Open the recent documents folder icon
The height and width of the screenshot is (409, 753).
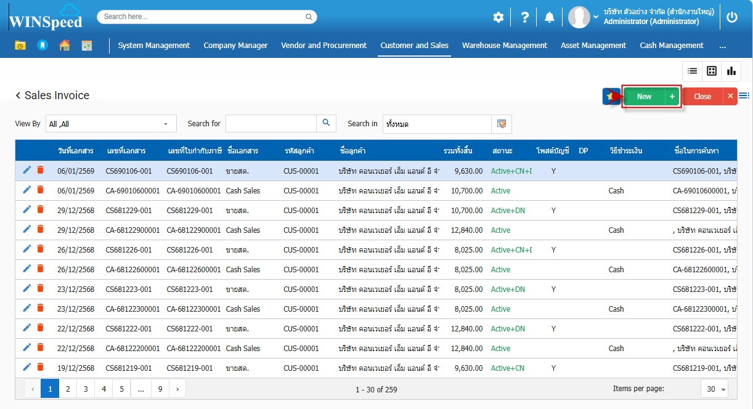pyautogui.click(x=20, y=46)
